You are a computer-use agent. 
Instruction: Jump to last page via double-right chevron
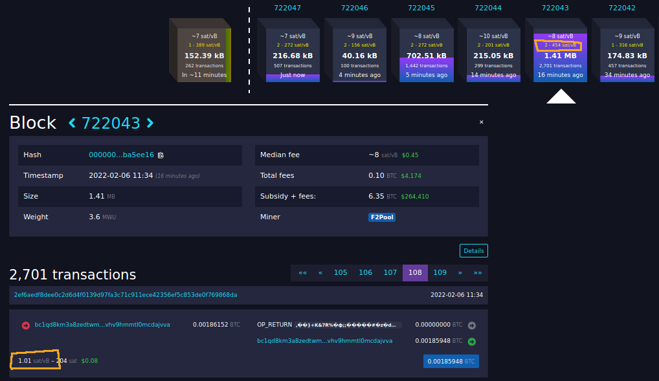click(x=478, y=272)
